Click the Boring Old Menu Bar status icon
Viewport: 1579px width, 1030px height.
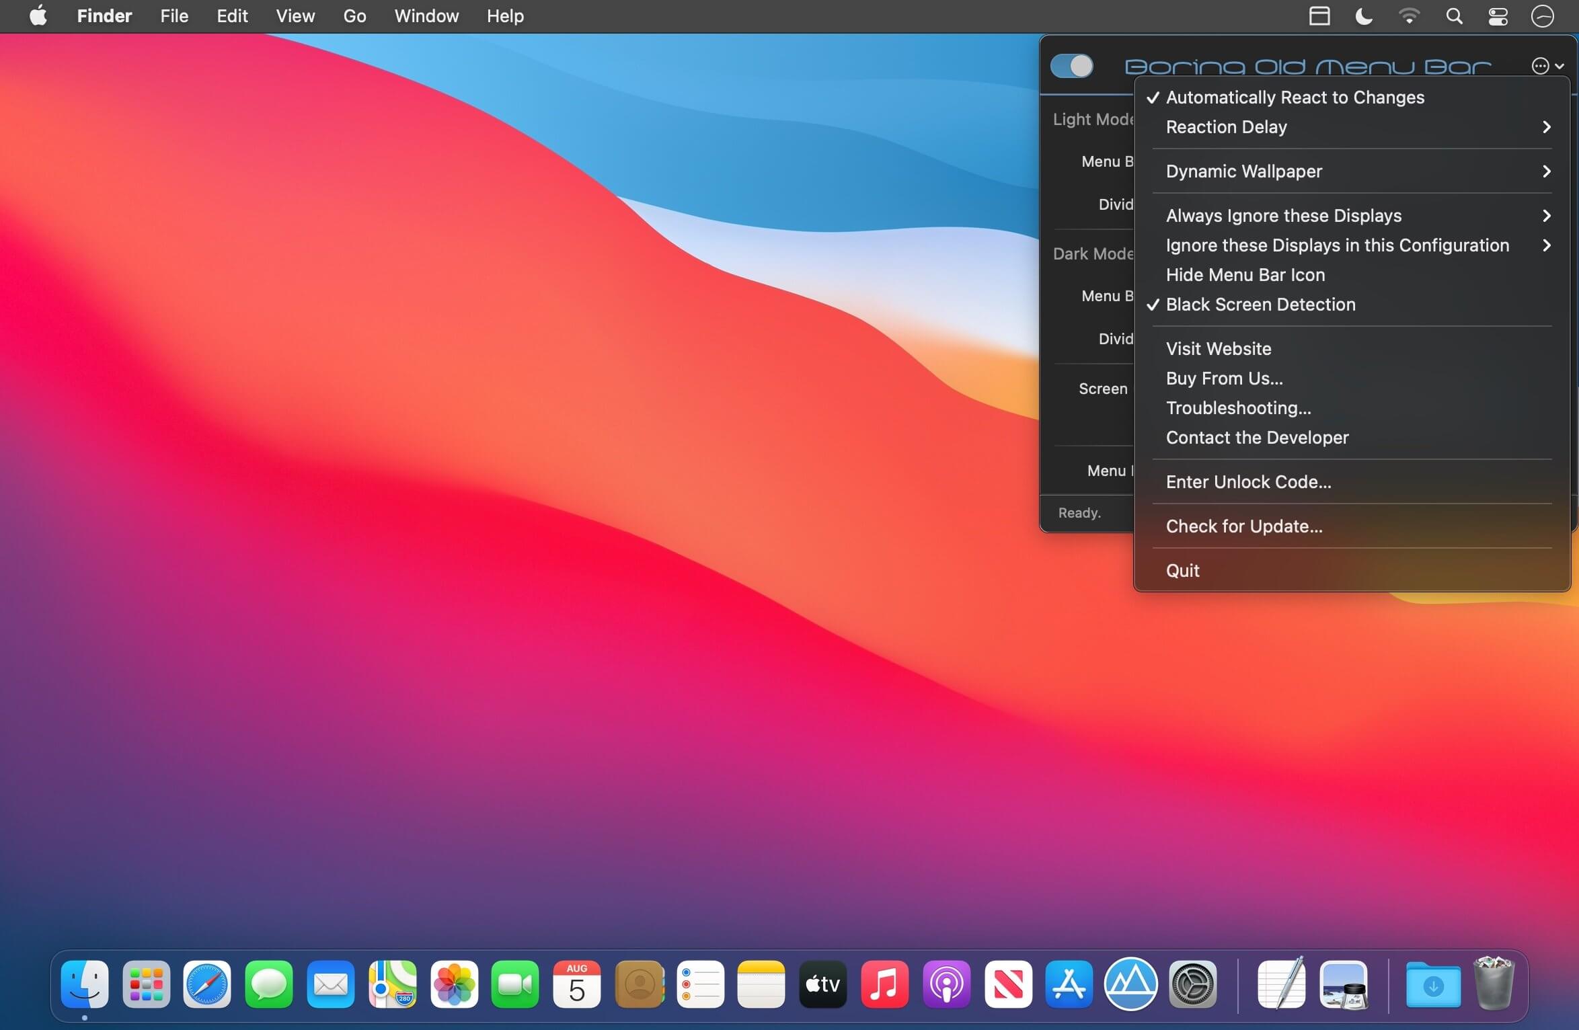click(1319, 16)
